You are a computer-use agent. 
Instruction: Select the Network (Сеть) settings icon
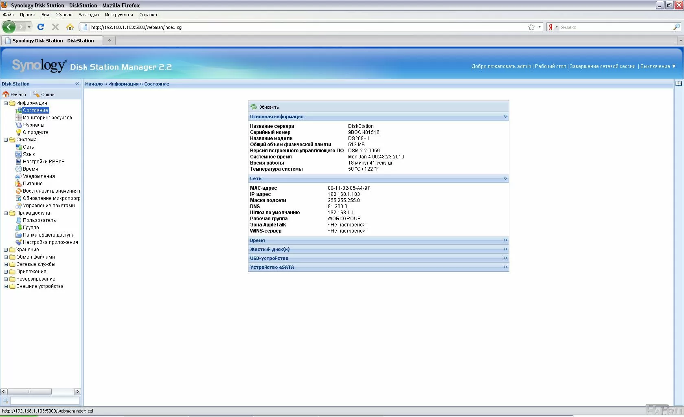pos(19,147)
